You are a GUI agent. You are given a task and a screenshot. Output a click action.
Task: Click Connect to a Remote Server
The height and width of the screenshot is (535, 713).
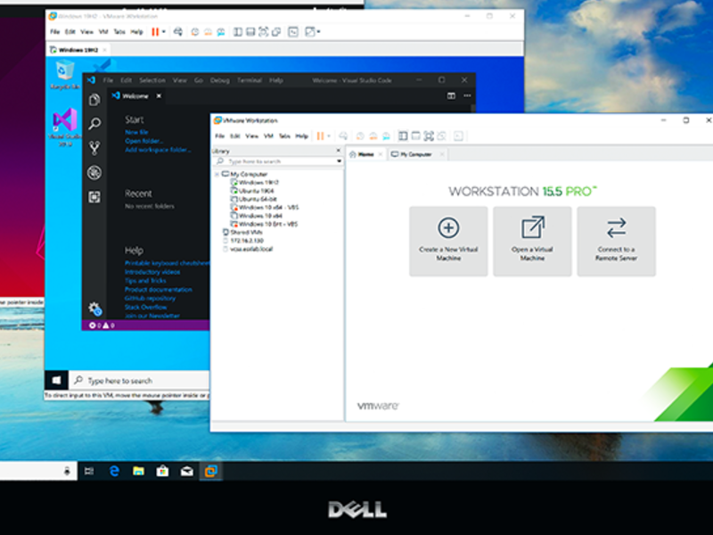coord(616,242)
